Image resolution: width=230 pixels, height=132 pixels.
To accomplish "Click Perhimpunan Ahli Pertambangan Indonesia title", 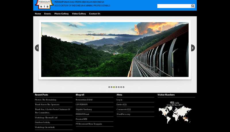I will coord(79,2).
